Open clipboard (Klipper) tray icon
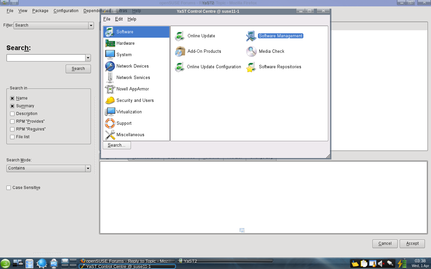The width and height of the screenshot is (431, 269). (x=364, y=264)
